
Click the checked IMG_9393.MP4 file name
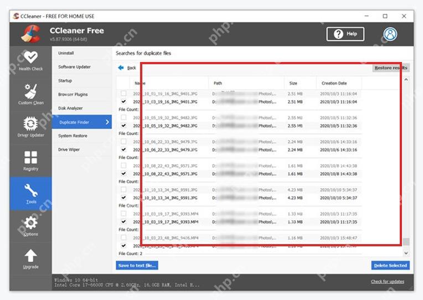coord(166,222)
